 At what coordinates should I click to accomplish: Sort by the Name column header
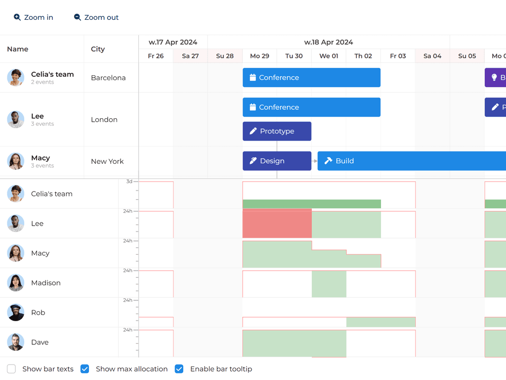click(x=18, y=49)
